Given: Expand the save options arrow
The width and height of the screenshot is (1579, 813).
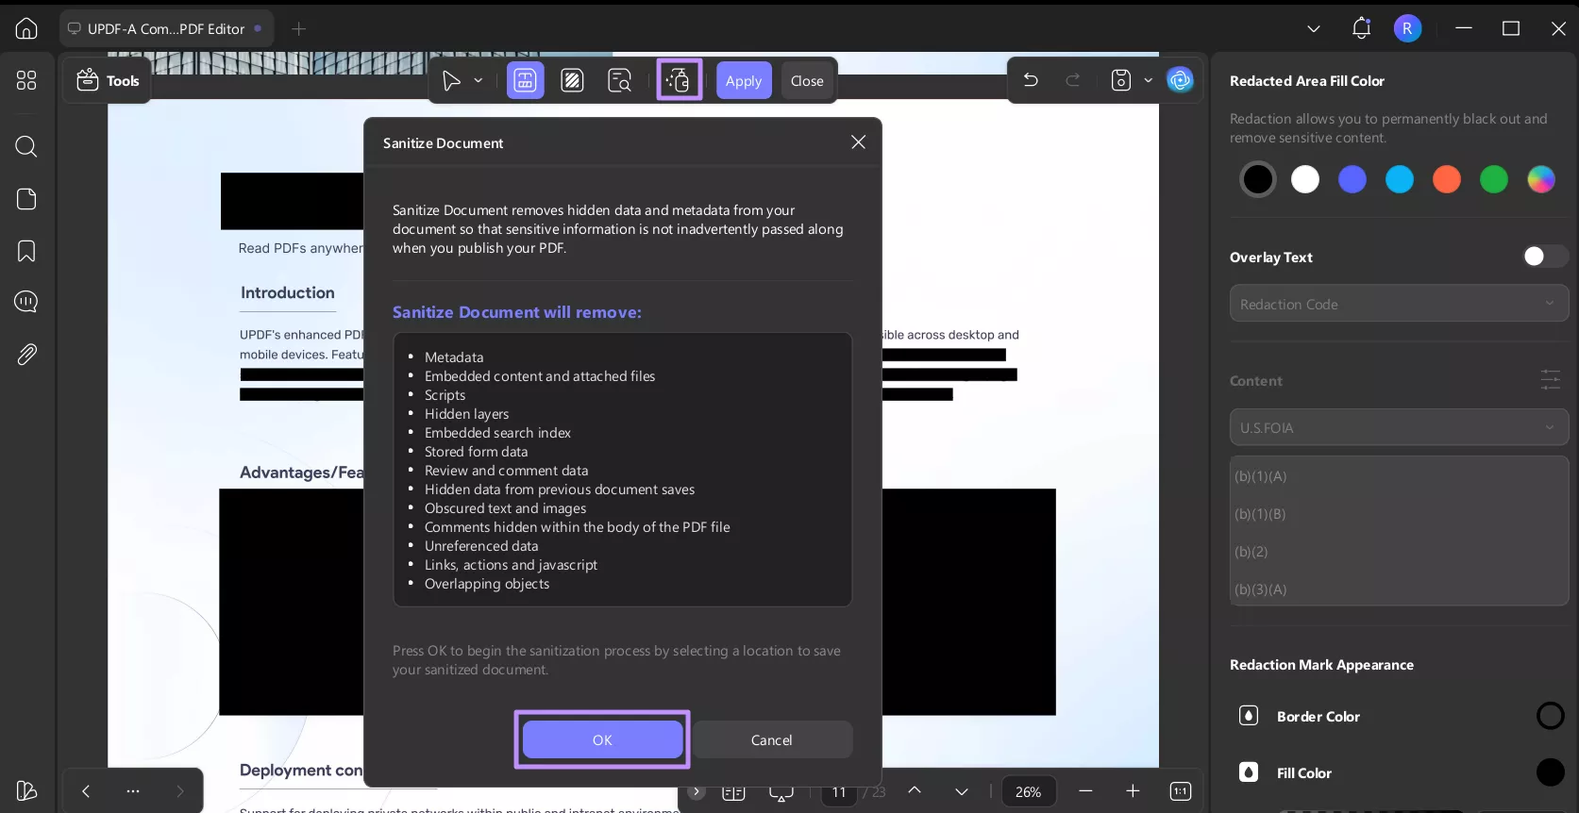Looking at the screenshot, I should pos(1148,80).
